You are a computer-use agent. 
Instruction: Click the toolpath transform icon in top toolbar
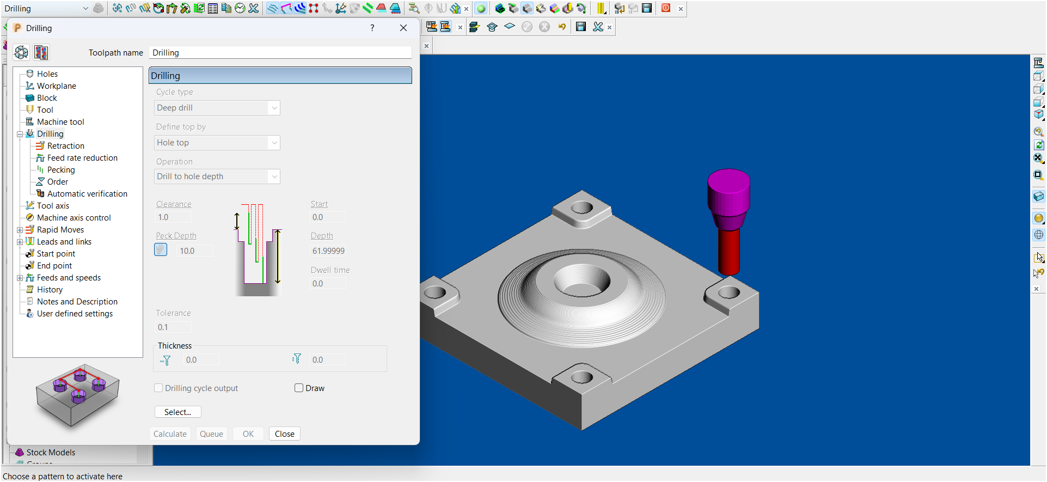117,8
